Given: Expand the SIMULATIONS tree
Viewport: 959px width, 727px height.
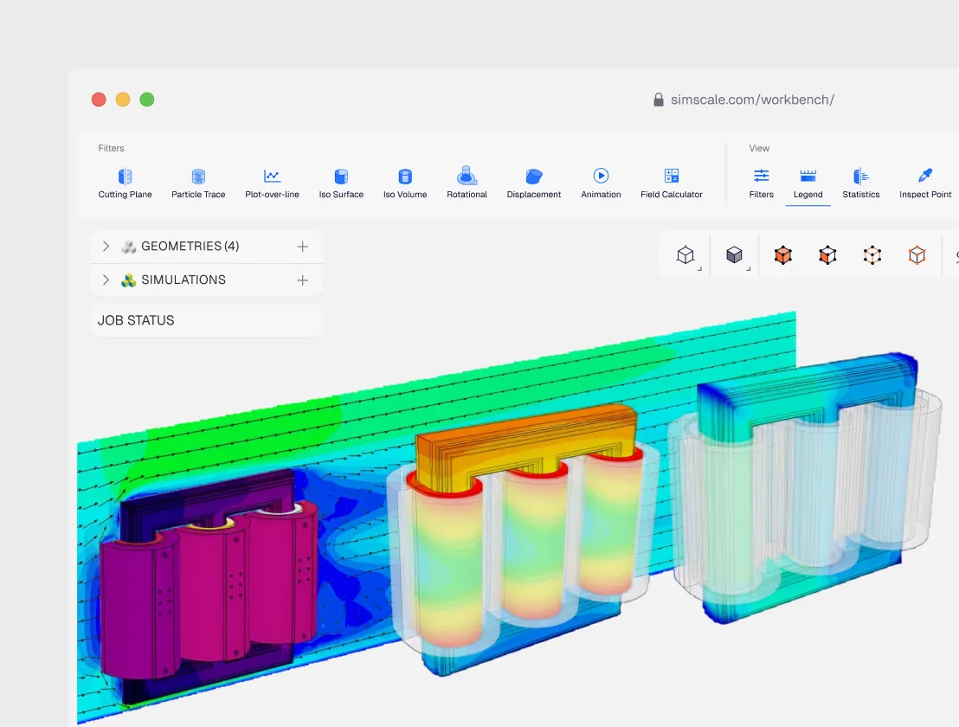Looking at the screenshot, I should pyautogui.click(x=106, y=280).
